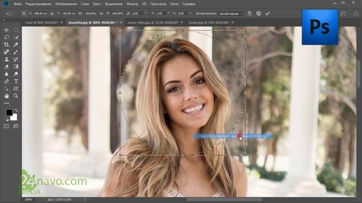Select the Eraser tool
This screenshot has width=362, height=203.
point(6,67)
